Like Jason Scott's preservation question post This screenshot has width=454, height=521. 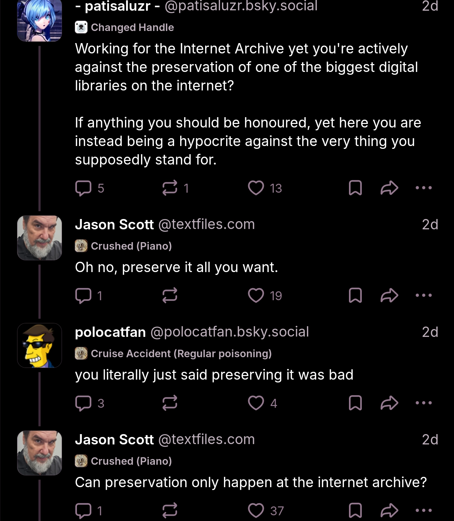click(x=256, y=511)
